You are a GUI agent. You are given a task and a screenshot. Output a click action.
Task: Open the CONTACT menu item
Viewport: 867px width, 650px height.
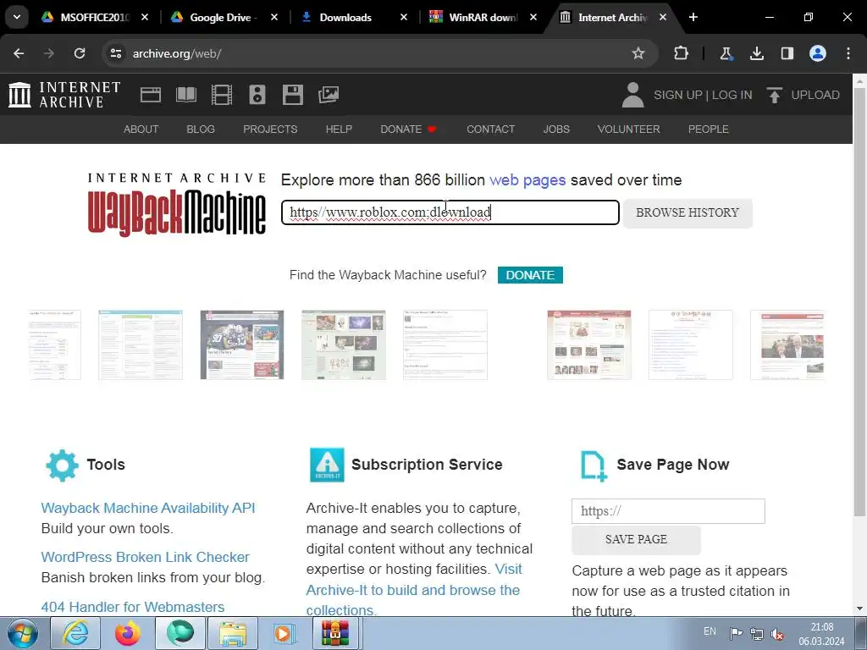(x=490, y=129)
